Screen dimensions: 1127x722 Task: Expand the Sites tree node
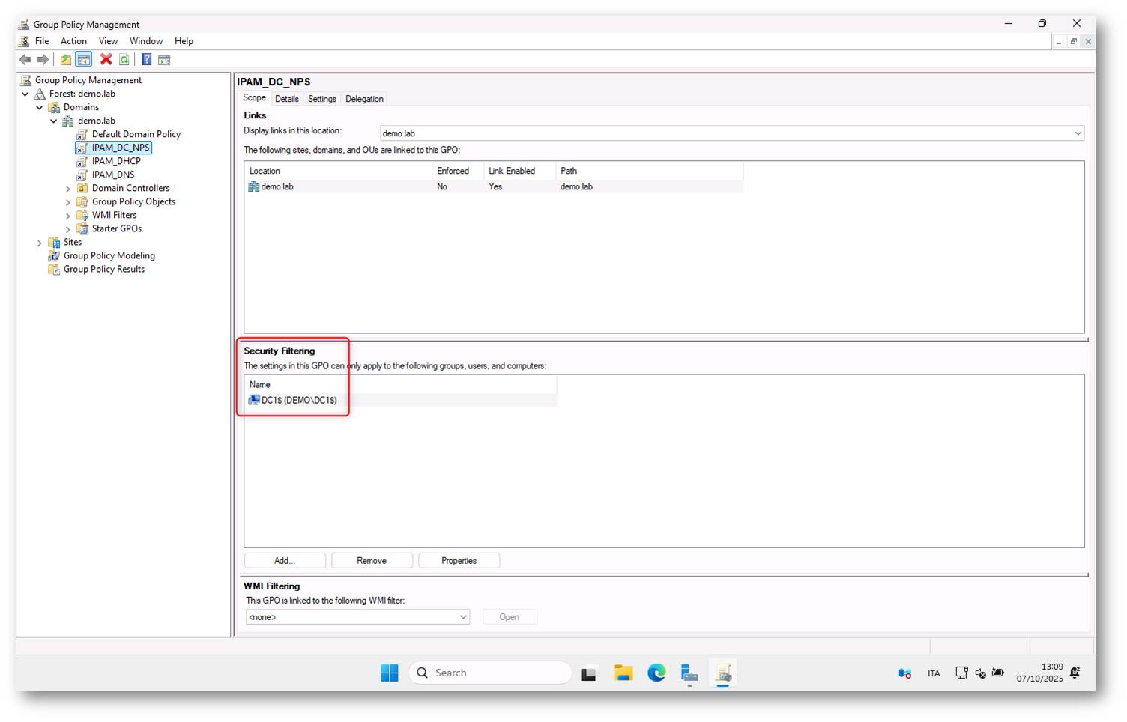tap(40, 243)
